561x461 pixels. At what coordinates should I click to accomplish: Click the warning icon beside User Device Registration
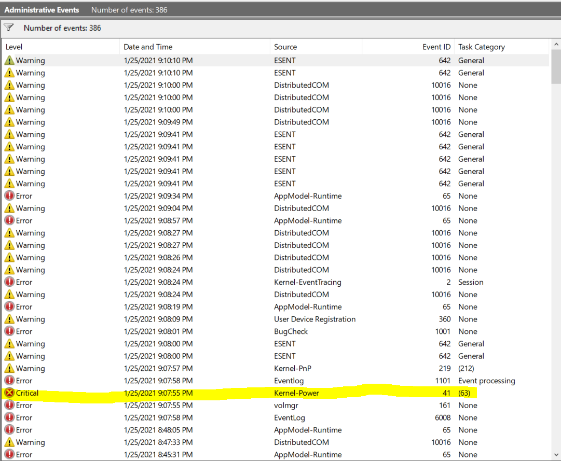[9, 319]
